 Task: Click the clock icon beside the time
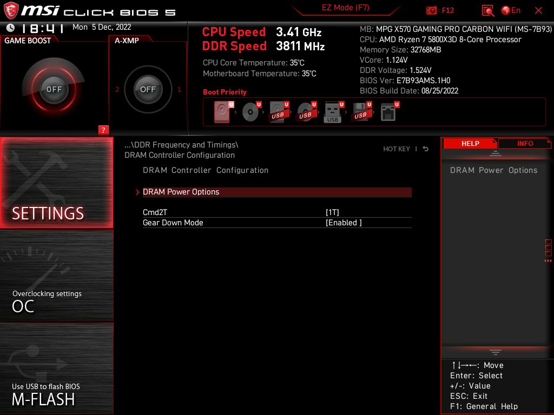coord(11,28)
